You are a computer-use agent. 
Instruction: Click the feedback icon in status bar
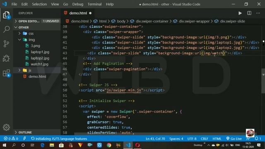point(248,139)
